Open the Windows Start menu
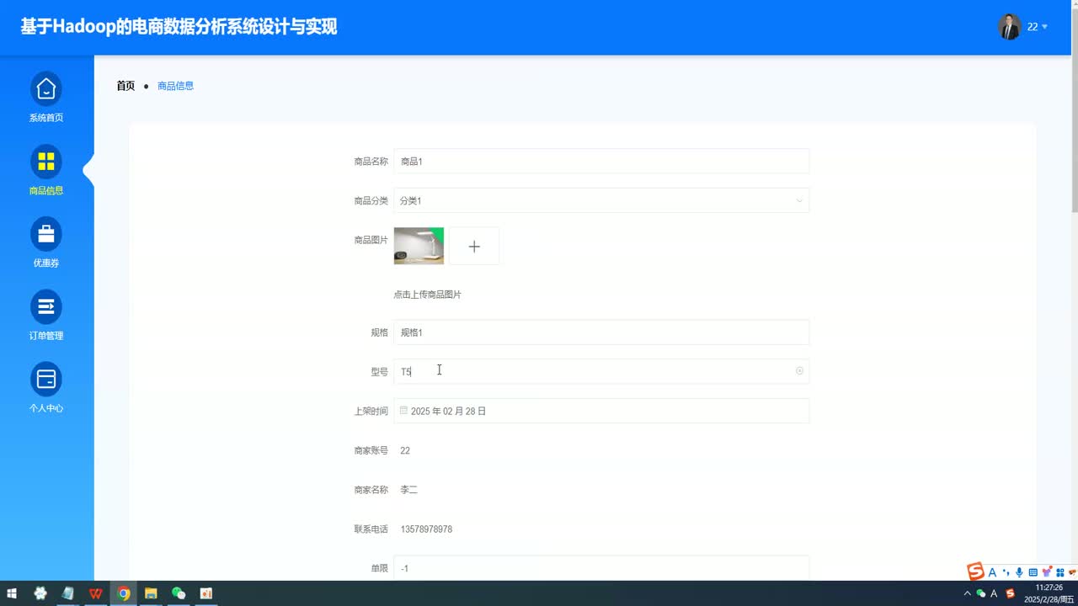1078x606 pixels. (x=12, y=593)
